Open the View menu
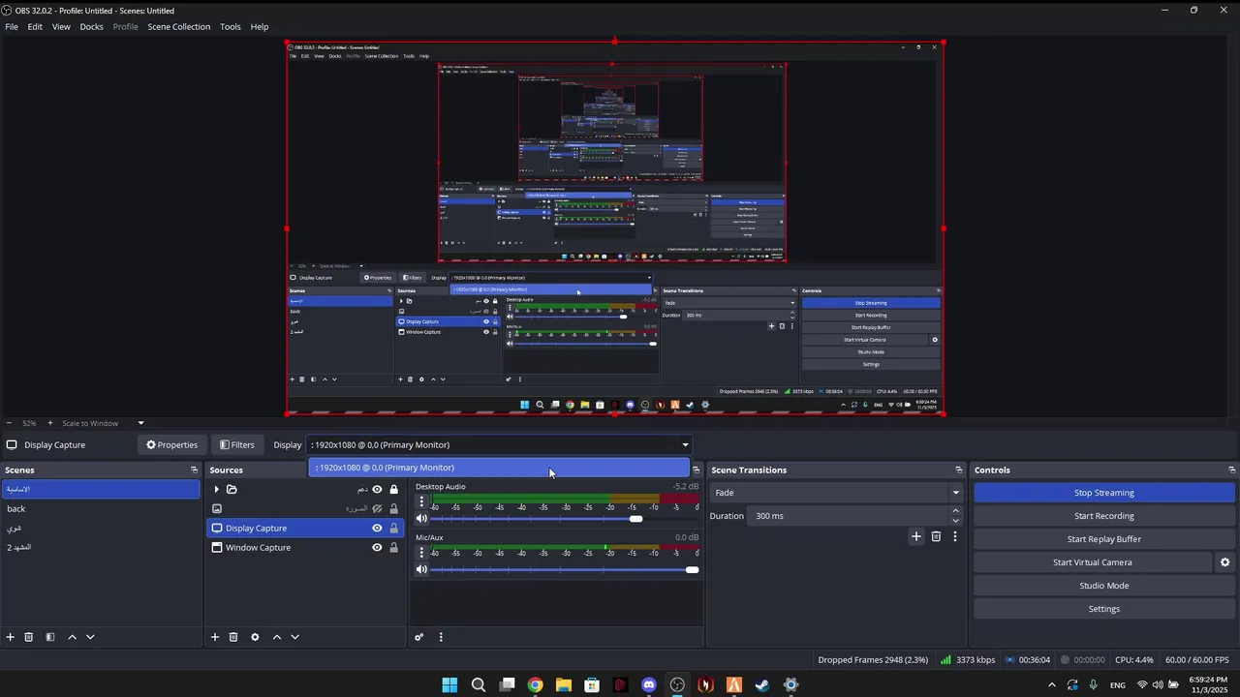 click(61, 27)
